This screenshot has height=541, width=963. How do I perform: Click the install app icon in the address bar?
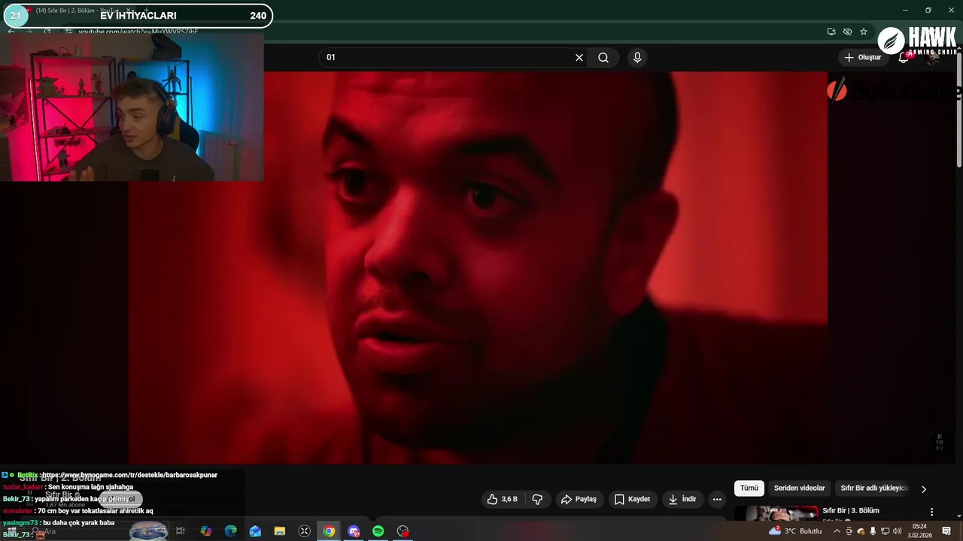pyautogui.click(x=831, y=32)
